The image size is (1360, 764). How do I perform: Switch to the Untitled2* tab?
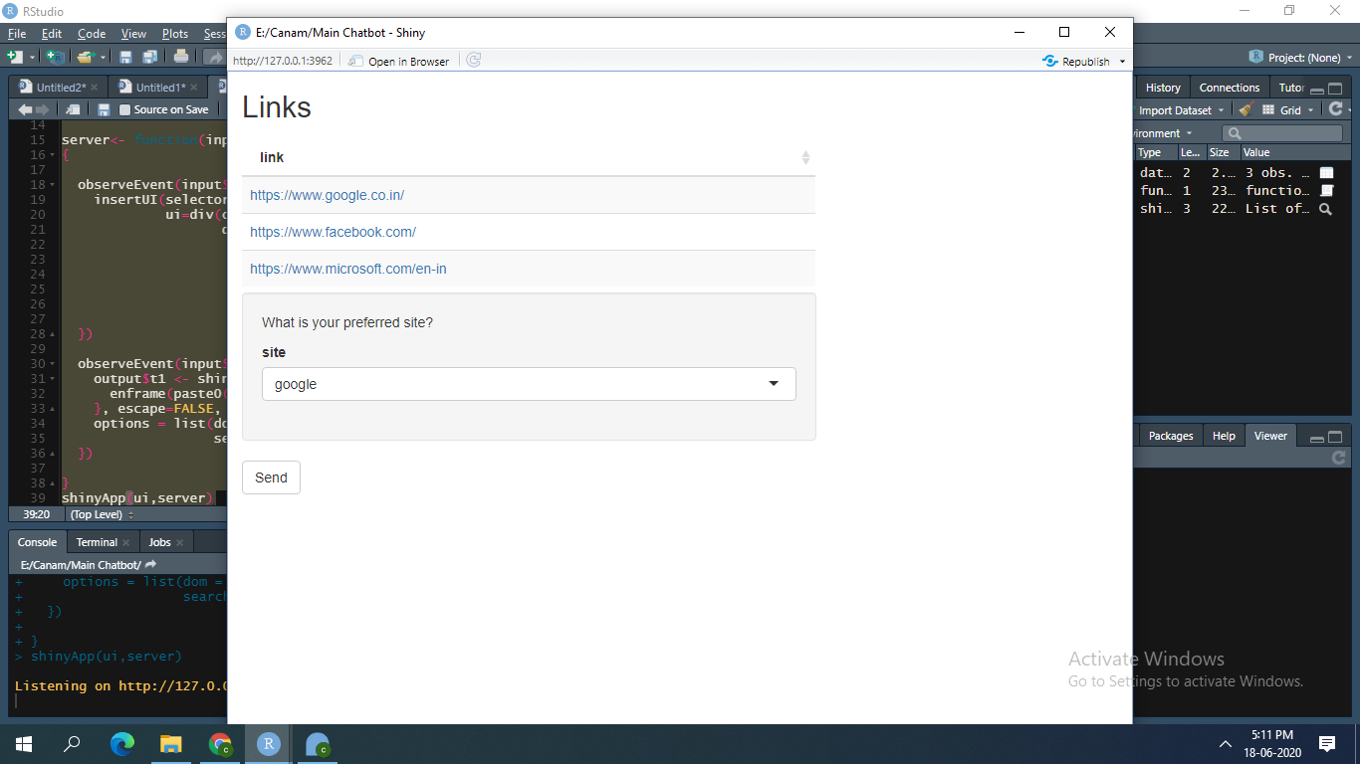tap(59, 88)
